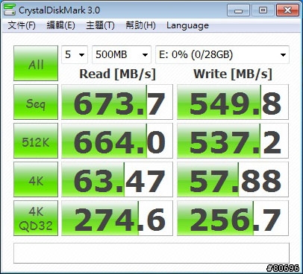The image size is (303, 274).
Task: Click the 4K QD32 read result 274.6
Action: click(117, 218)
